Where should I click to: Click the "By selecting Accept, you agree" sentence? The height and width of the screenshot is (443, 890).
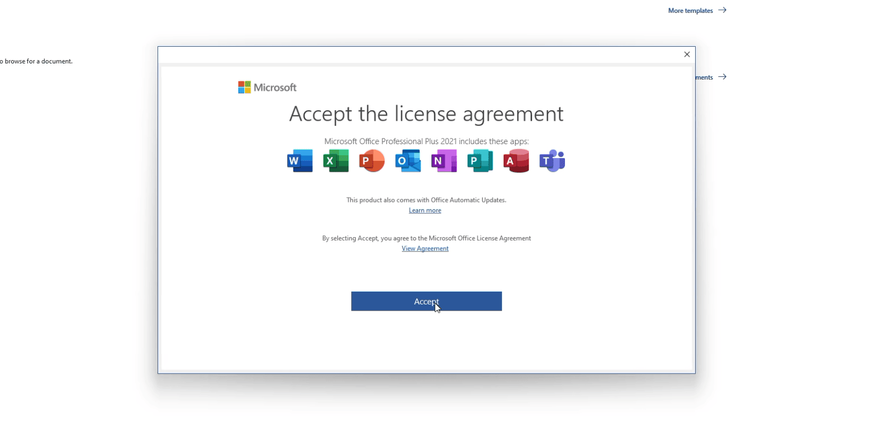coord(426,238)
